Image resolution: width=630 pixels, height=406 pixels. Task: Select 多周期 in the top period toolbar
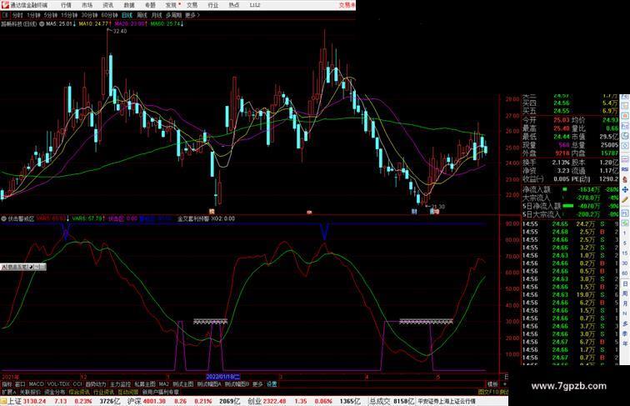pyautogui.click(x=173, y=15)
